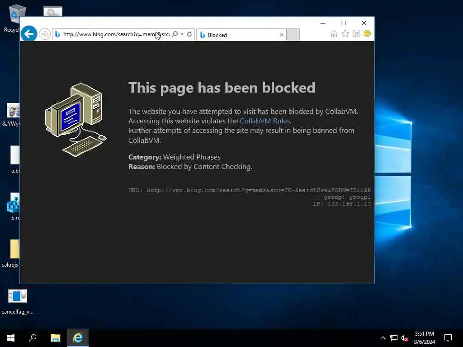Select the b.re registry desktop icon
The height and width of the screenshot is (347, 463).
coord(13,206)
